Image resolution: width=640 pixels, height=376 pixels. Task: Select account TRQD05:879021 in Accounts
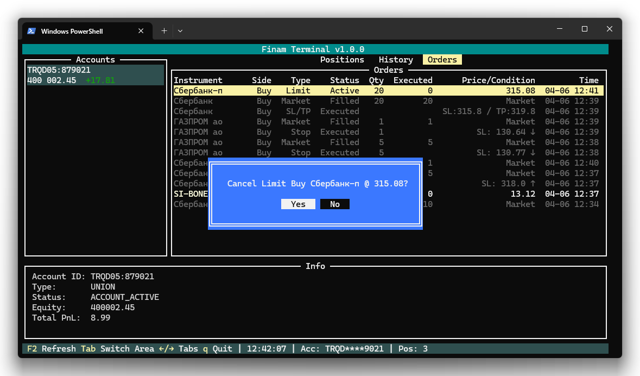[59, 70]
